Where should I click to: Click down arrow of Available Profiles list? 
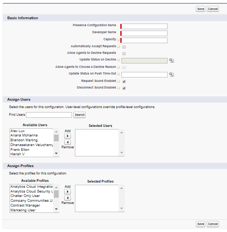(x=56, y=209)
